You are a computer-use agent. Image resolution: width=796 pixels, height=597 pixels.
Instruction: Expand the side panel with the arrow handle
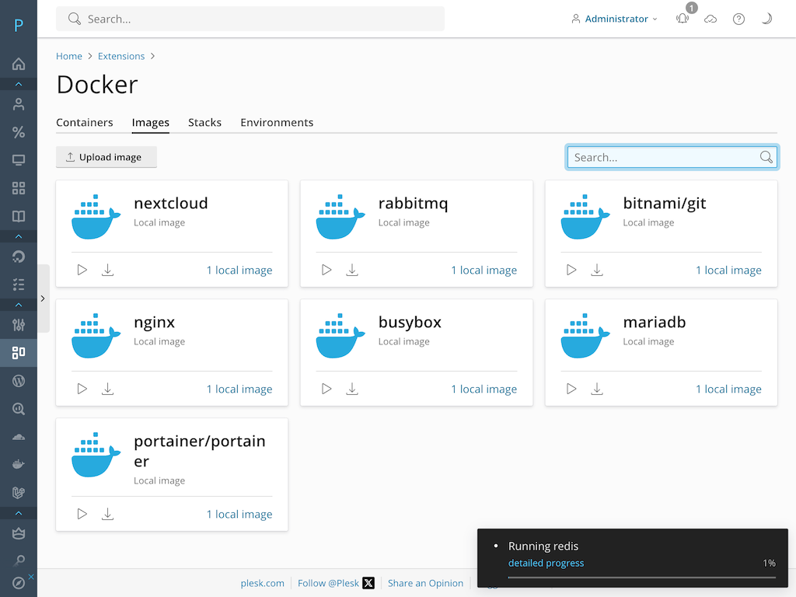pos(43,298)
